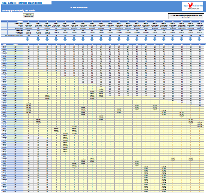This screenshot has width=206, height=194.
Task: Select the Asset 1 property description cell
Action: pyautogui.click(x=28, y=23)
